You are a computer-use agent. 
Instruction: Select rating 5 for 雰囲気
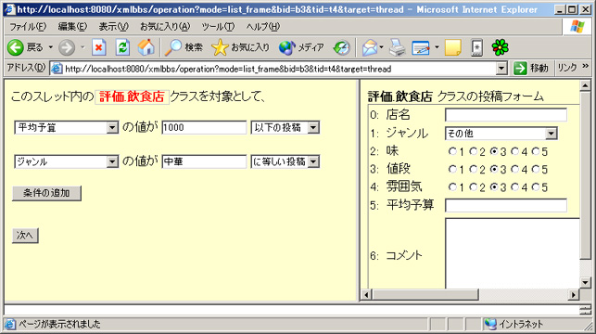click(x=536, y=186)
